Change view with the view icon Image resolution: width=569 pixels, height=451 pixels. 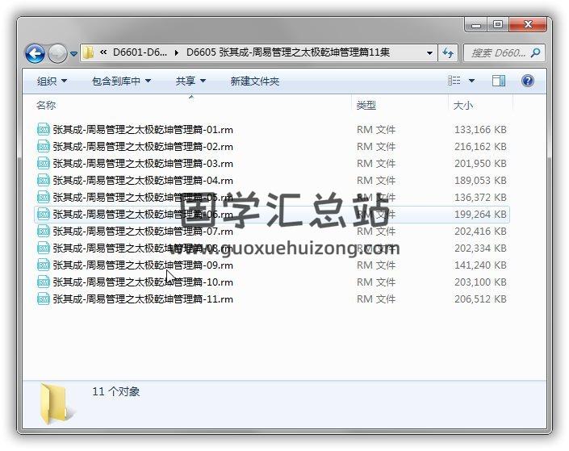coord(454,81)
